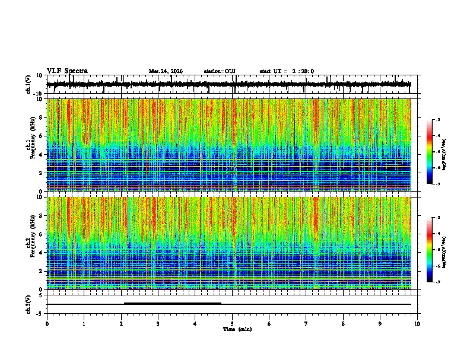Click the ch.1 spectrogram color bar

430,152
